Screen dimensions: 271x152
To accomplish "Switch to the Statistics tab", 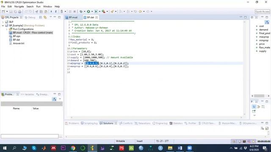I will pyautogui.click(x=176, y=123).
